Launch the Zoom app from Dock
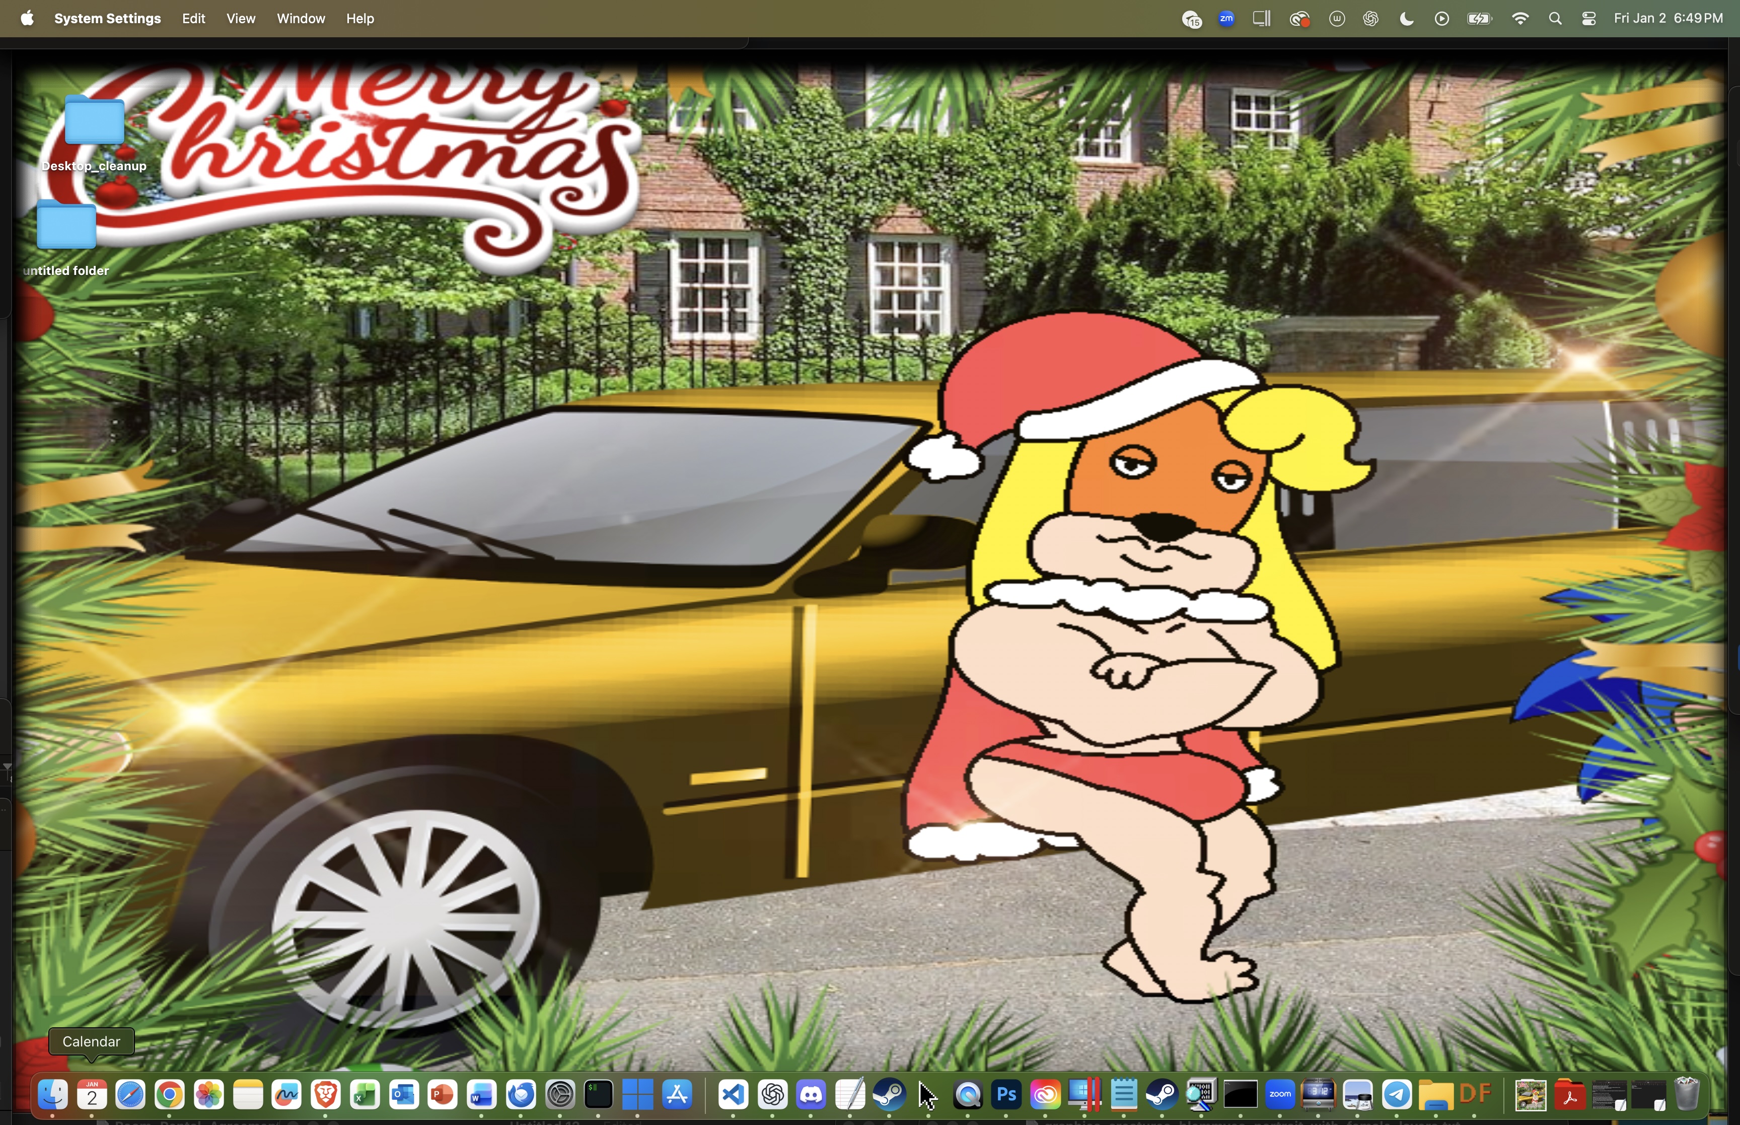The height and width of the screenshot is (1125, 1740). point(1280,1094)
